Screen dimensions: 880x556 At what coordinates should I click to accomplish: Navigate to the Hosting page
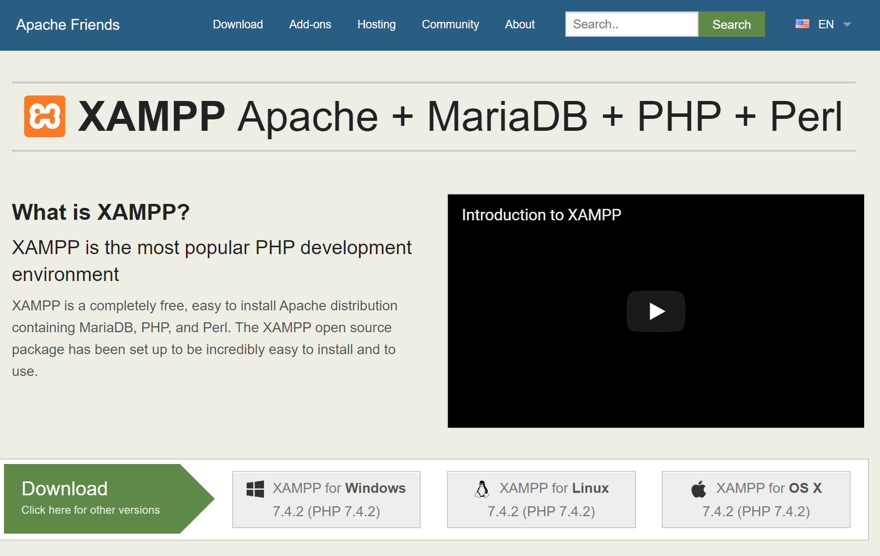[376, 24]
